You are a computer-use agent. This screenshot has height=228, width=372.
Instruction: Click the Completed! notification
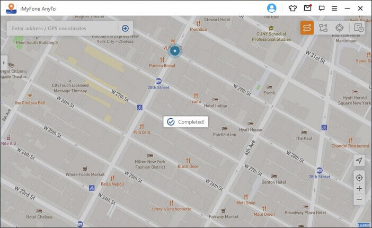(x=185, y=122)
